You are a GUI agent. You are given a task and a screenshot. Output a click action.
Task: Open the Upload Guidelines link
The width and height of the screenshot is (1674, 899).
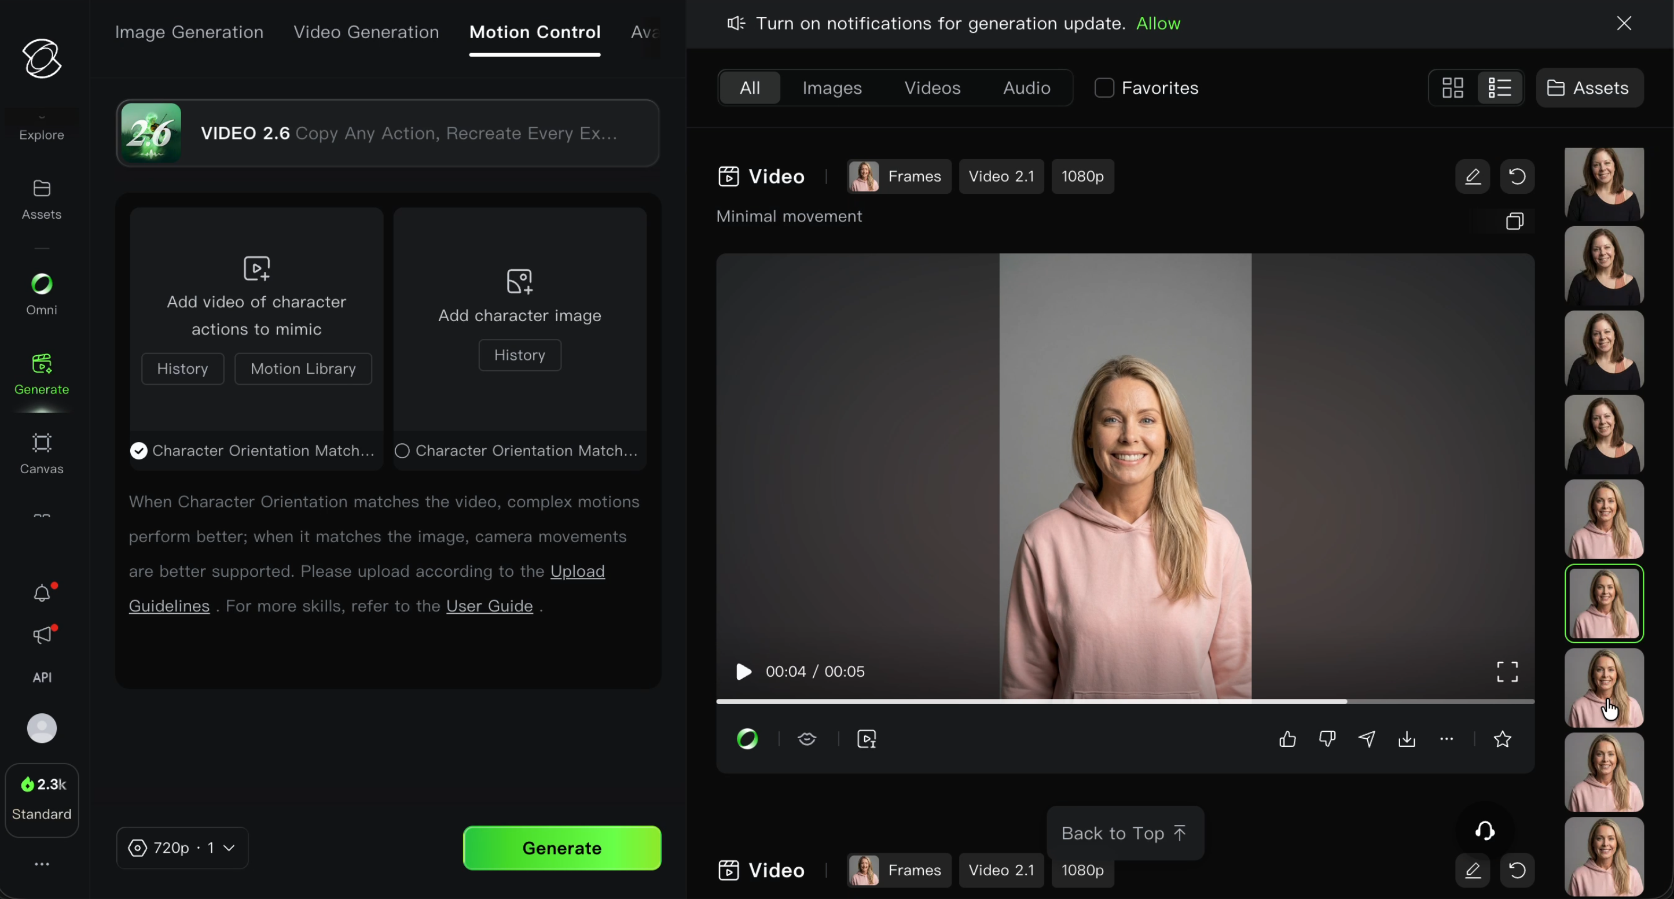(577, 572)
